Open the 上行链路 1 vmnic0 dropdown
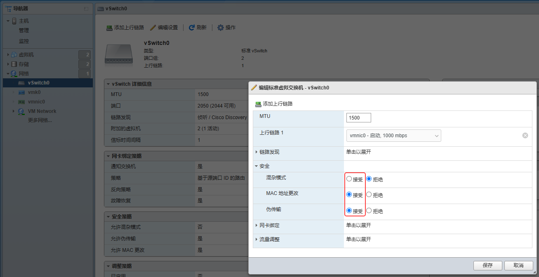Screen dimensions: 539x277 click(x=394, y=136)
